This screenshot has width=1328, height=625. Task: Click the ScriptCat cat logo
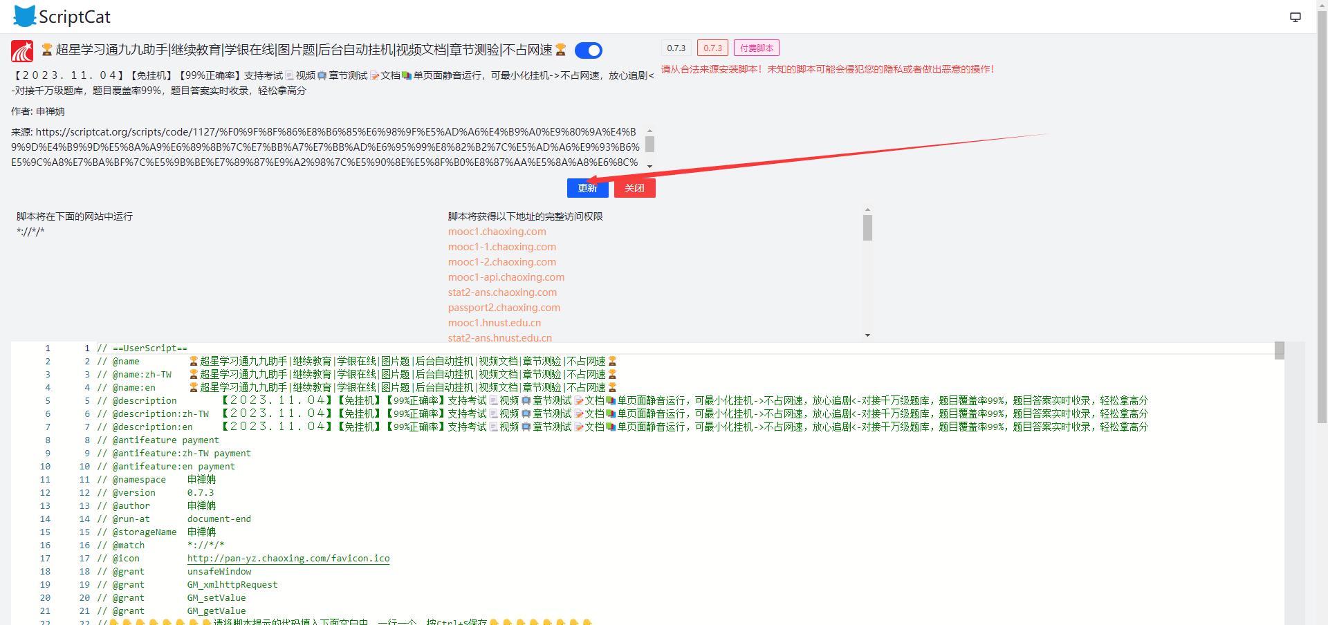(x=24, y=17)
